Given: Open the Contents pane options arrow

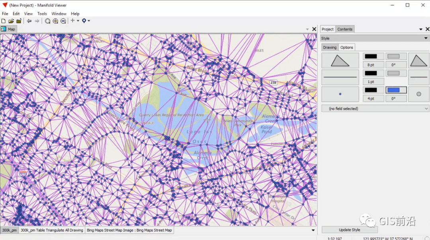Looking at the screenshot, I should click(x=421, y=29).
